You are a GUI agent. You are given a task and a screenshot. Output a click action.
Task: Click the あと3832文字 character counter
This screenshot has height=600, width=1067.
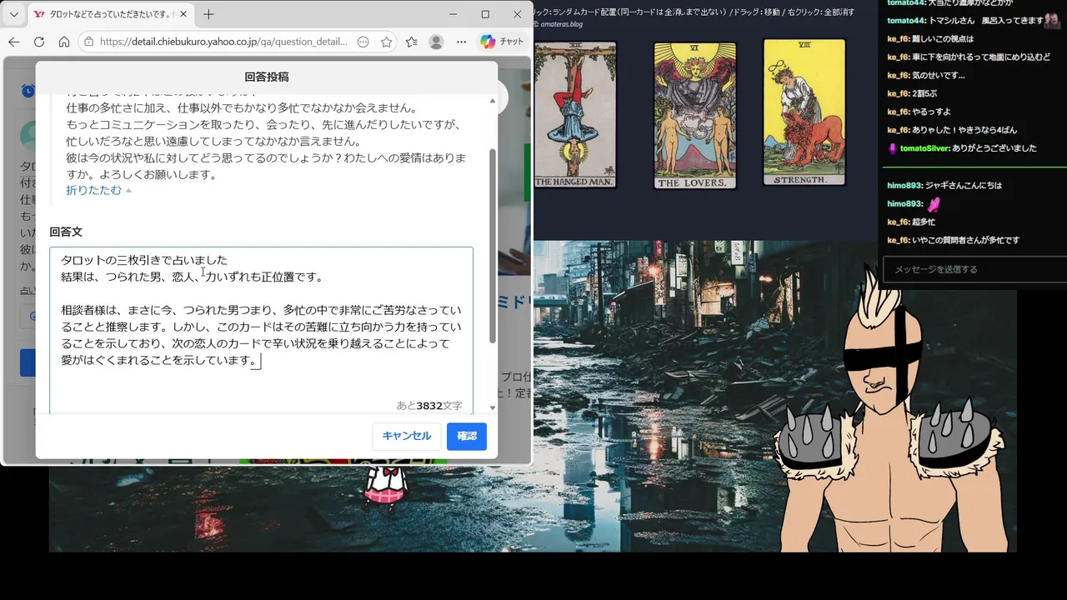click(429, 406)
